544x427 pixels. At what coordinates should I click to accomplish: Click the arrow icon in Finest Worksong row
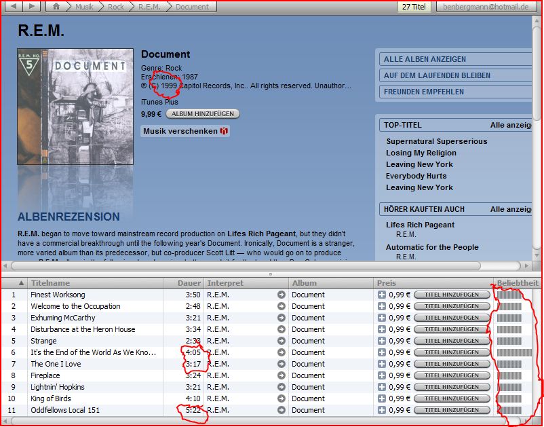click(x=281, y=295)
